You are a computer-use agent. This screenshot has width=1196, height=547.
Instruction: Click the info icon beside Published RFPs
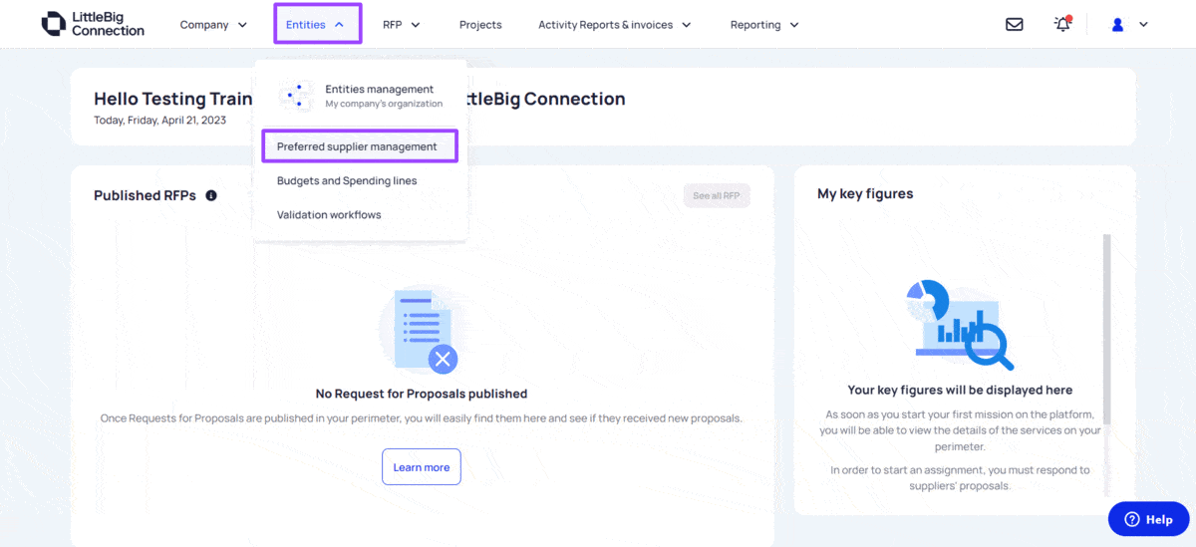211,195
